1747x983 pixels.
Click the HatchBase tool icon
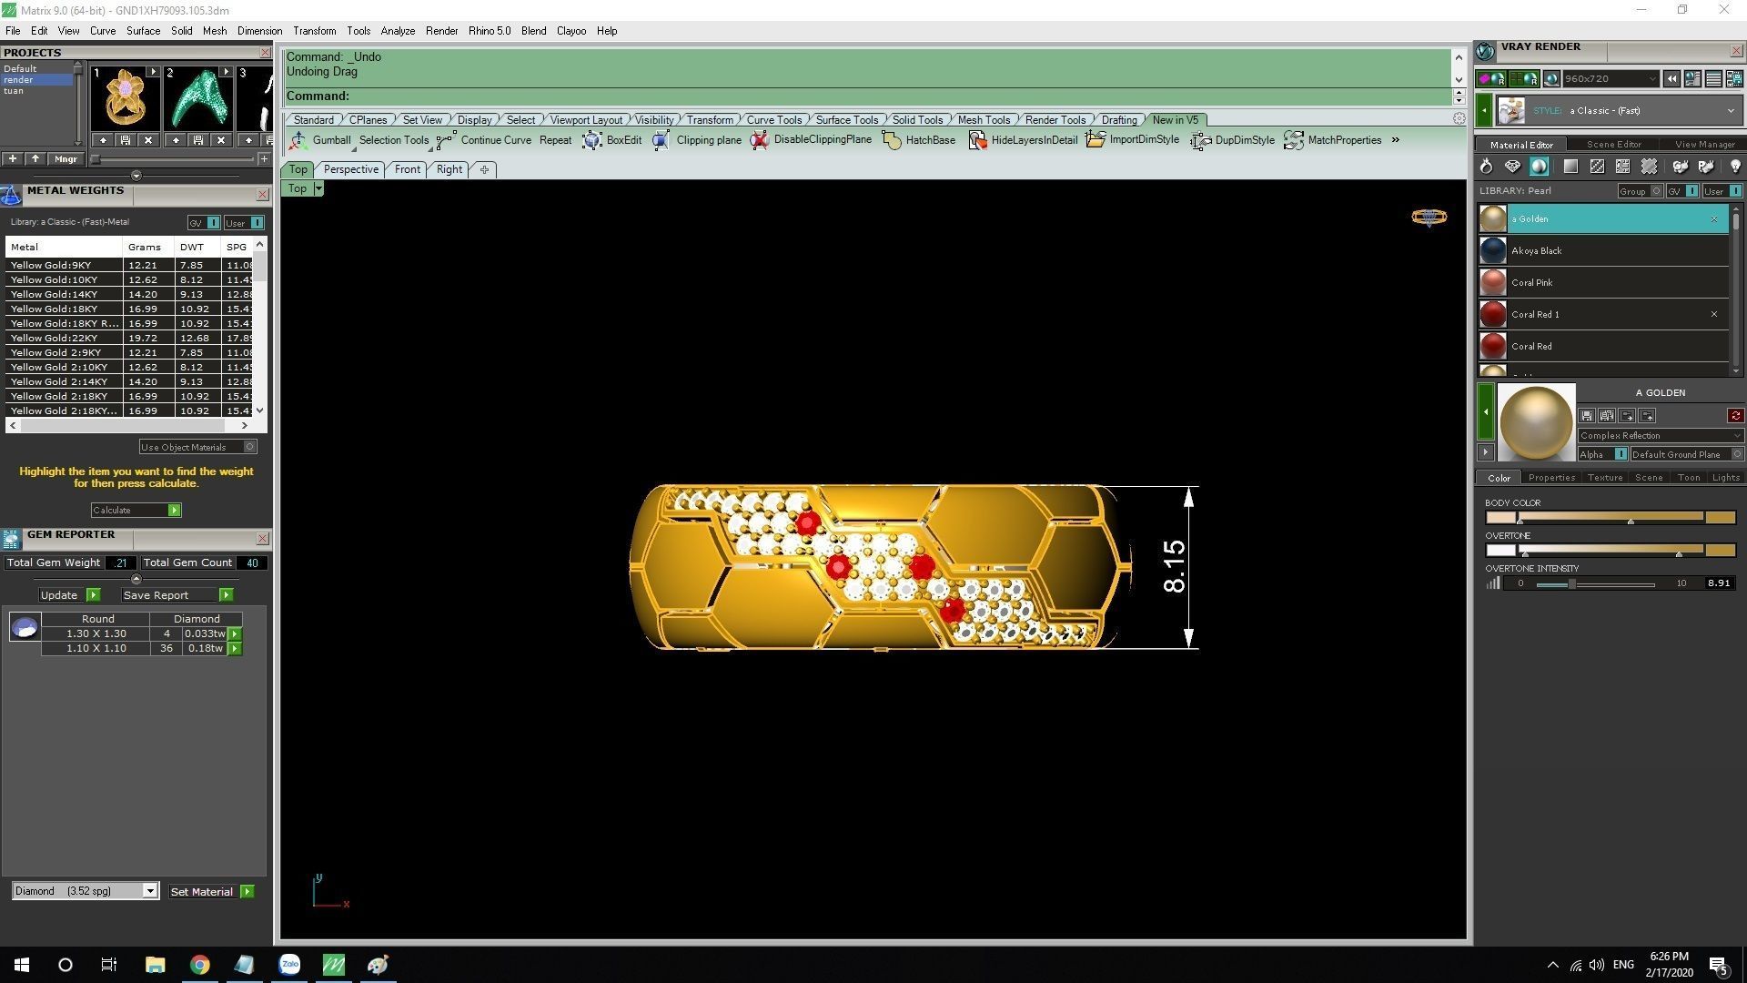pos(892,140)
